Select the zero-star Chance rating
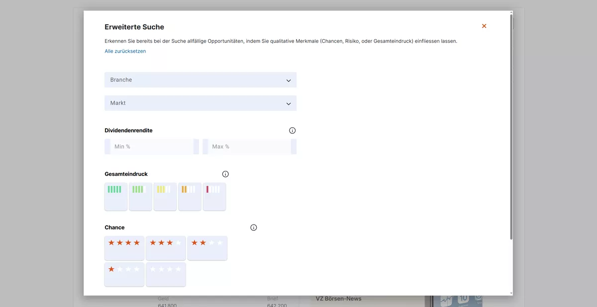Viewport: 597px width, 307px height. pyautogui.click(x=166, y=274)
